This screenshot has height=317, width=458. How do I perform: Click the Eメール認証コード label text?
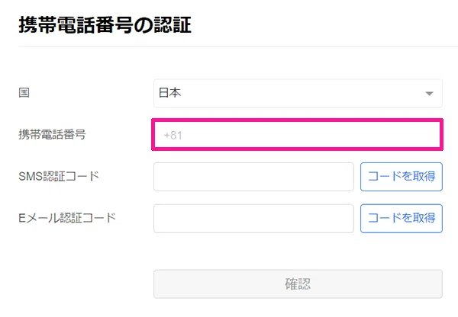(67, 218)
